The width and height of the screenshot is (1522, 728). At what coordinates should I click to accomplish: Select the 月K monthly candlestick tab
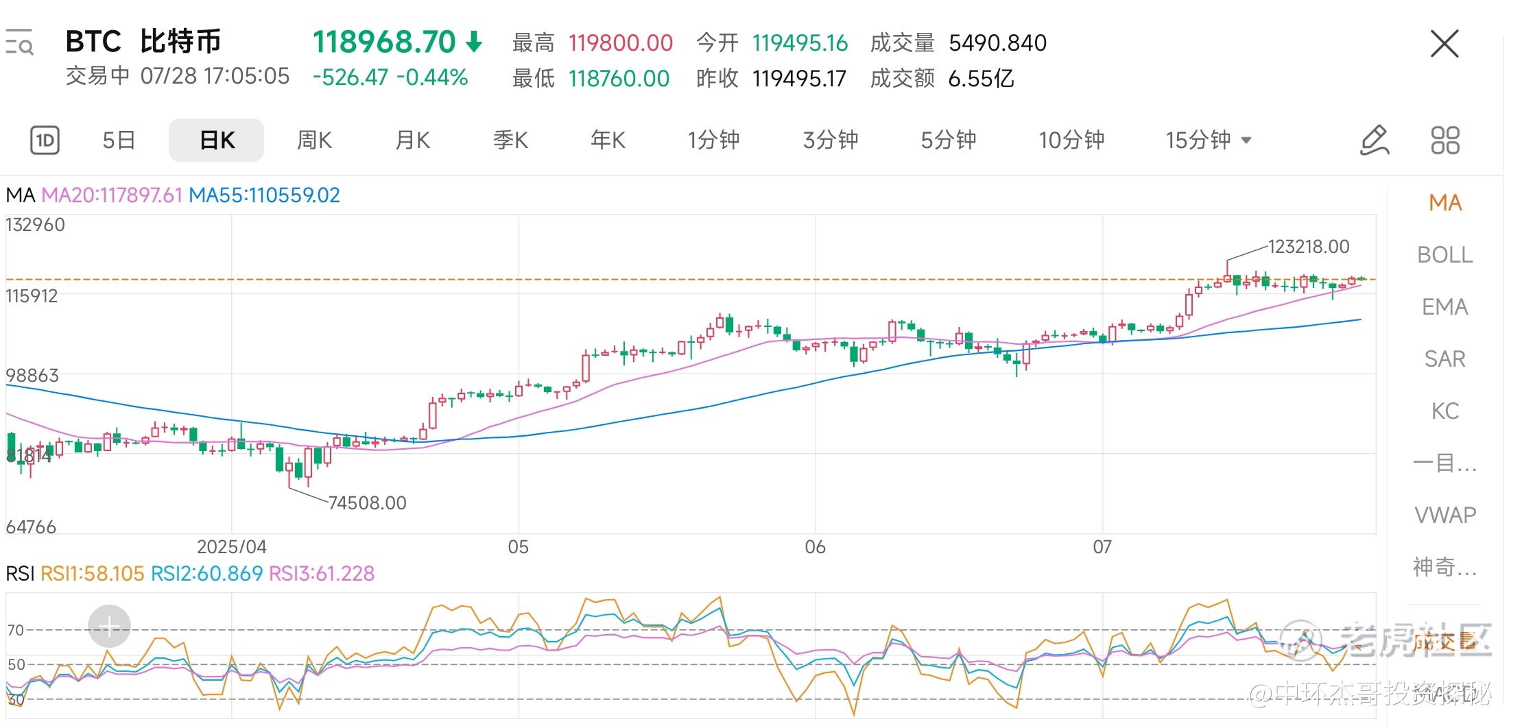412,141
